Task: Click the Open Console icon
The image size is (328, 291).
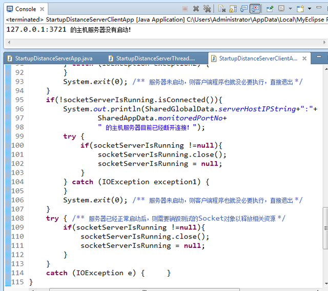Action: tap(300, 9)
